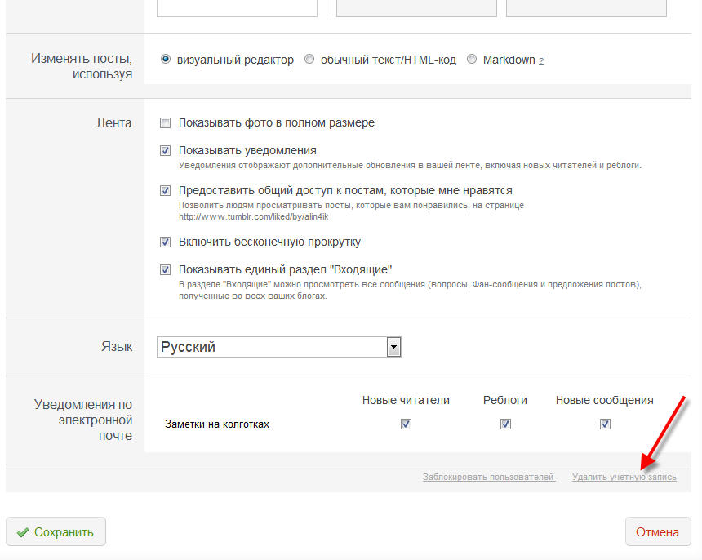Open the Markdown help question mark
The width and height of the screenshot is (702, 560).
pyautogui.click(x=541, y=61)
